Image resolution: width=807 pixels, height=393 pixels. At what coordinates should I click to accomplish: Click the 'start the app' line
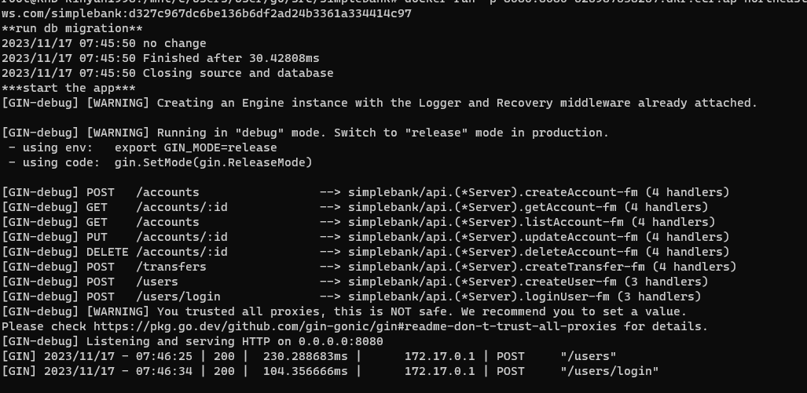pos(68,89)
